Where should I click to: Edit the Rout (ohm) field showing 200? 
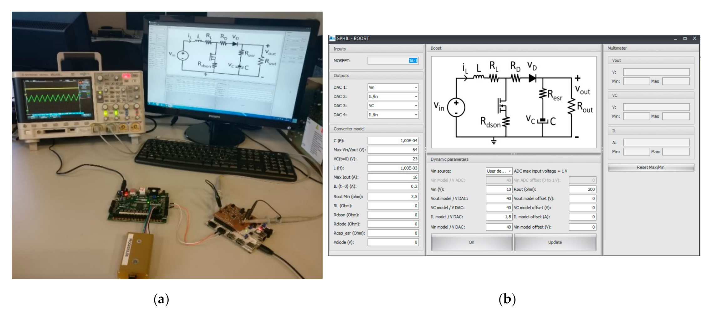[x=583, y=189]
